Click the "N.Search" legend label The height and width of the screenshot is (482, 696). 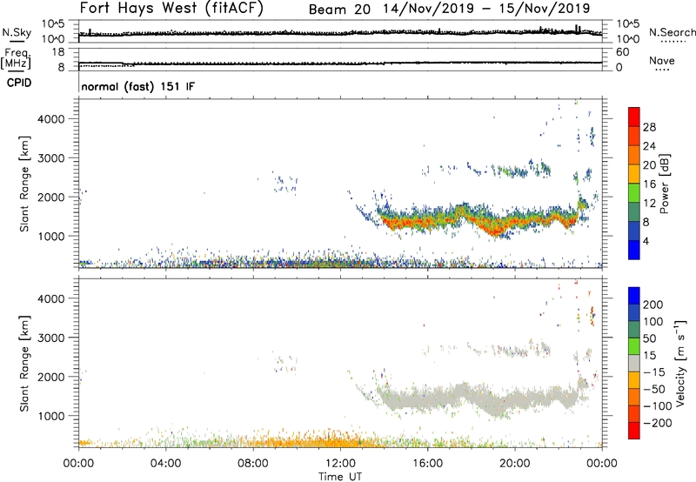673,32
